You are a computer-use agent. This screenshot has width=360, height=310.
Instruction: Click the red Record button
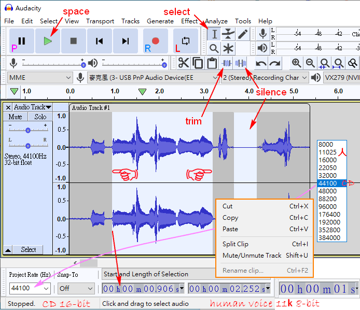(155, 41)
